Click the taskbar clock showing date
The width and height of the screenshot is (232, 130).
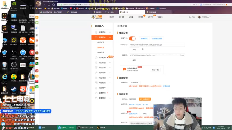point(221,127)
